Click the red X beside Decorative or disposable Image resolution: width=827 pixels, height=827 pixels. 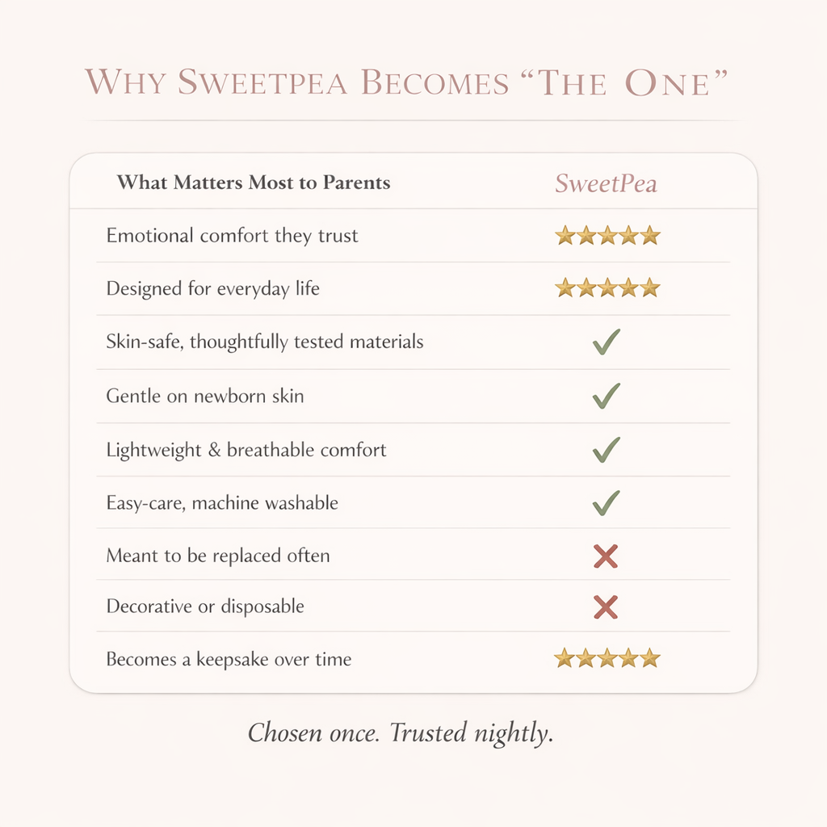coord(606,607)
